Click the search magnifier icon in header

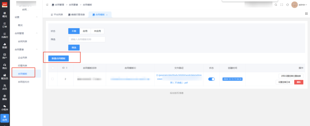click(x=276, y=5)
